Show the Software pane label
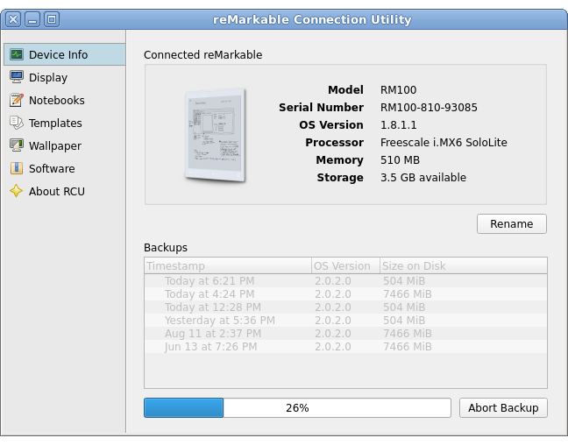The height and width of the screenshot is (445, 568). 52,169
